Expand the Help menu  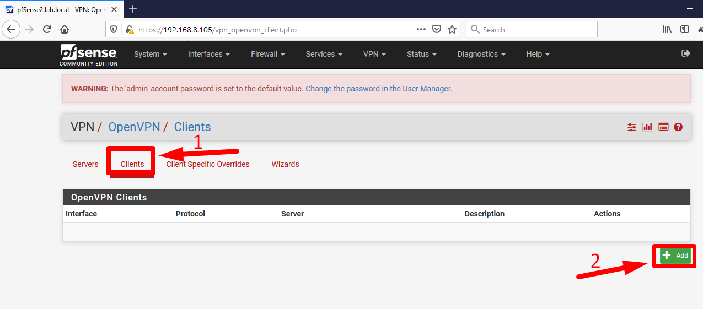point(538,54)
